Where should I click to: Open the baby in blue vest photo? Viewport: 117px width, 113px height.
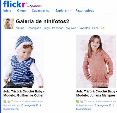click(x=23, y=61)
